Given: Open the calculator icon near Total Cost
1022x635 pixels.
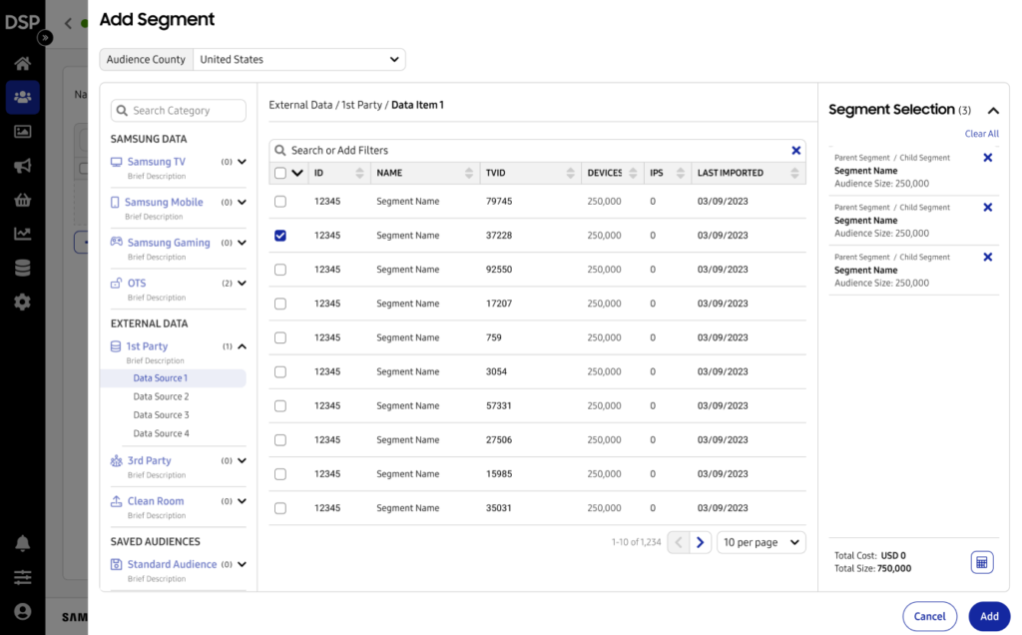Looking at the screenshot, I should coord(982,562).
